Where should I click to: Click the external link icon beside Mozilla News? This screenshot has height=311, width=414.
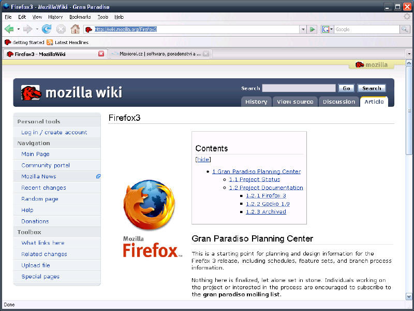[98, 176]
